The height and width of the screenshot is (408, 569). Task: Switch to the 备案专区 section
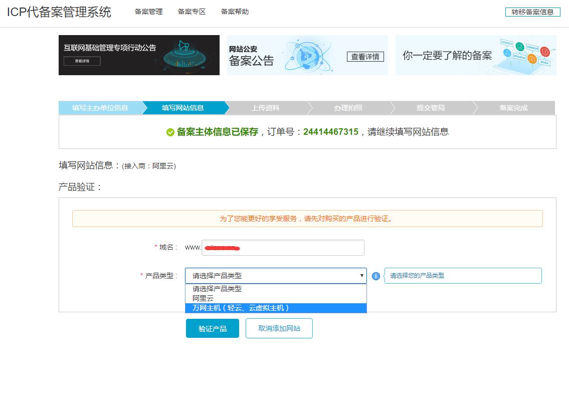191,12
